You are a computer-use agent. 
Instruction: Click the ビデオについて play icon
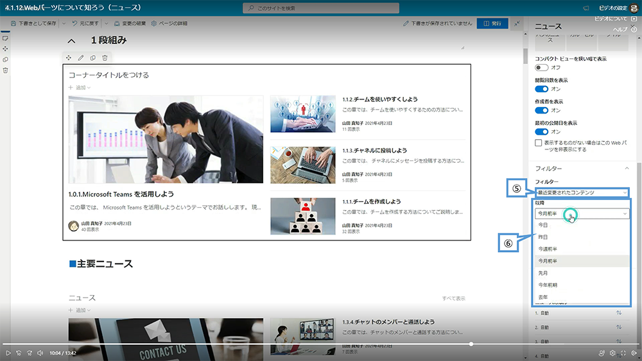[x=634, y=19]
